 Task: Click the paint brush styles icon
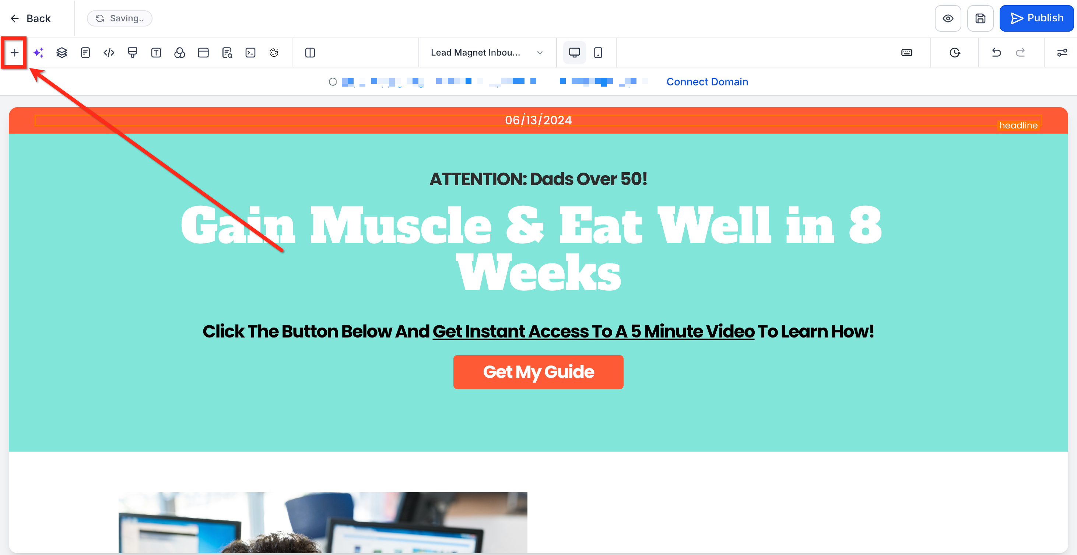[133, 53]
